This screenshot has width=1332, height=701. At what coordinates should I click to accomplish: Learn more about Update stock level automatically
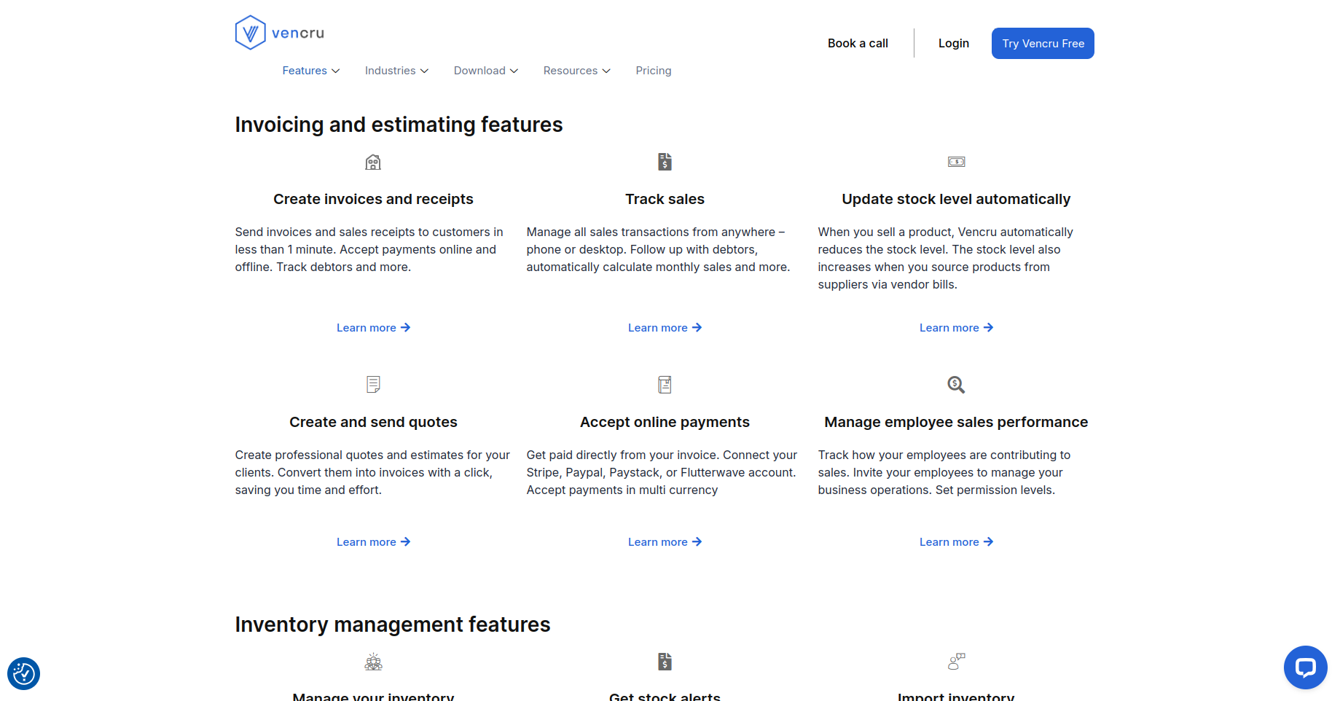(x=956, y=328)
